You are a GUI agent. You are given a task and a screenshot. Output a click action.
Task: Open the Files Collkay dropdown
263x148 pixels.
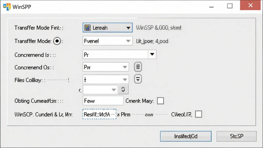[106, 80]
